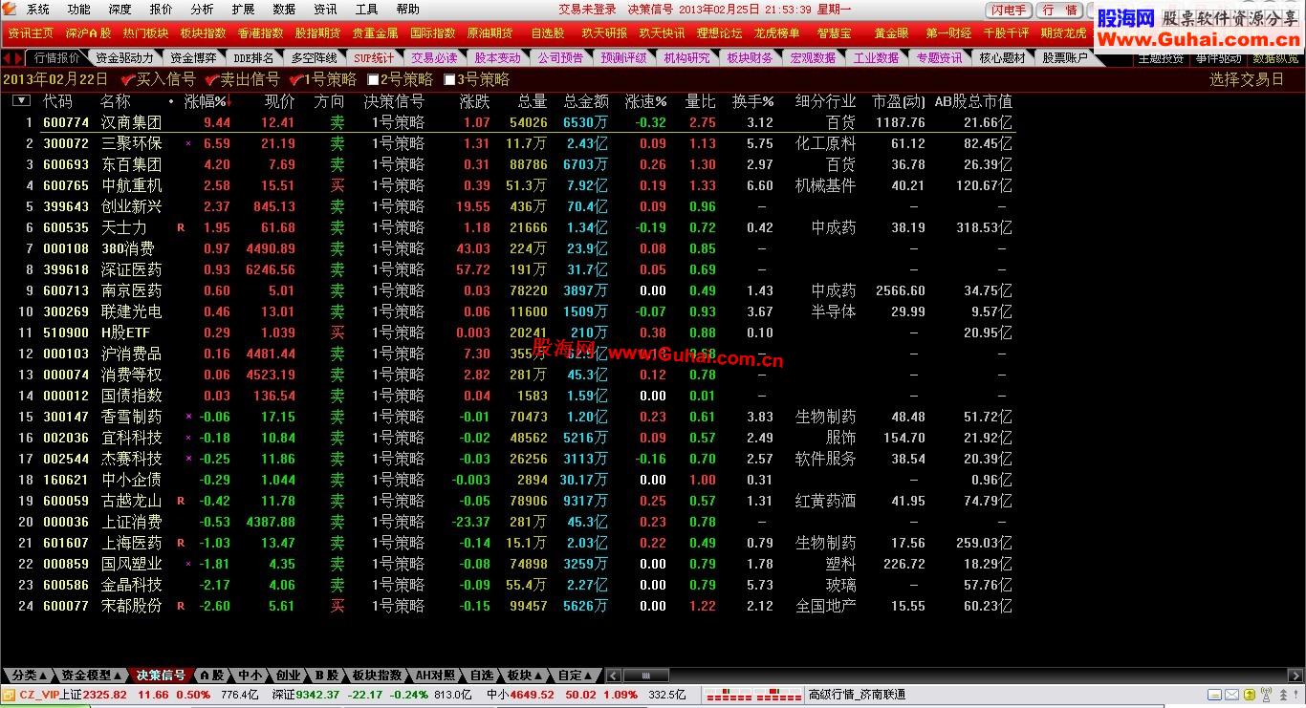Image resolution: width=1306 pixels, height=708 pixels.
Task: Click the CZ_VIP icon in status bar
Action: [10, 695]
